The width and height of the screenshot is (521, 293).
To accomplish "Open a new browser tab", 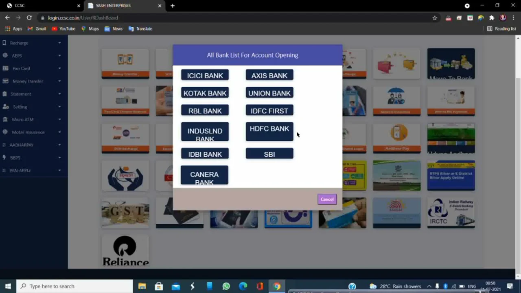I will (173, 6).
